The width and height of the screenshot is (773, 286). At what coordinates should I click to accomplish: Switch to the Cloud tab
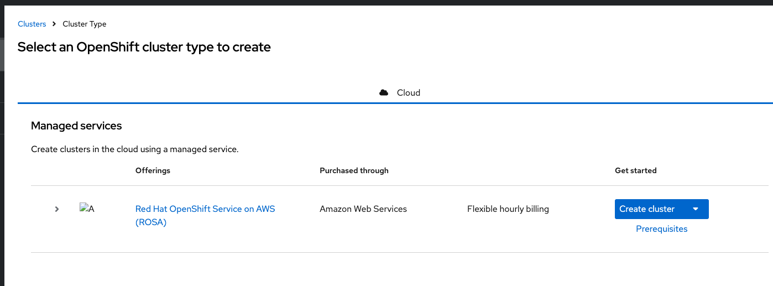(x=408, y=92)
